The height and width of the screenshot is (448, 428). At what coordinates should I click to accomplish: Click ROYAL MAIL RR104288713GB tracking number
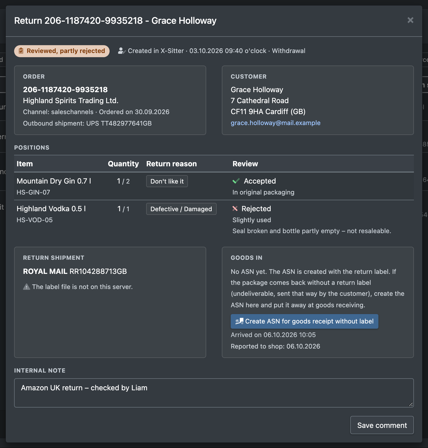[x=75, y=271]
